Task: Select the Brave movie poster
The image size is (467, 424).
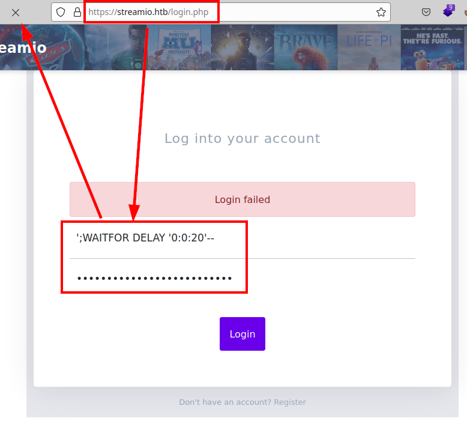Action: coord(306,47)
